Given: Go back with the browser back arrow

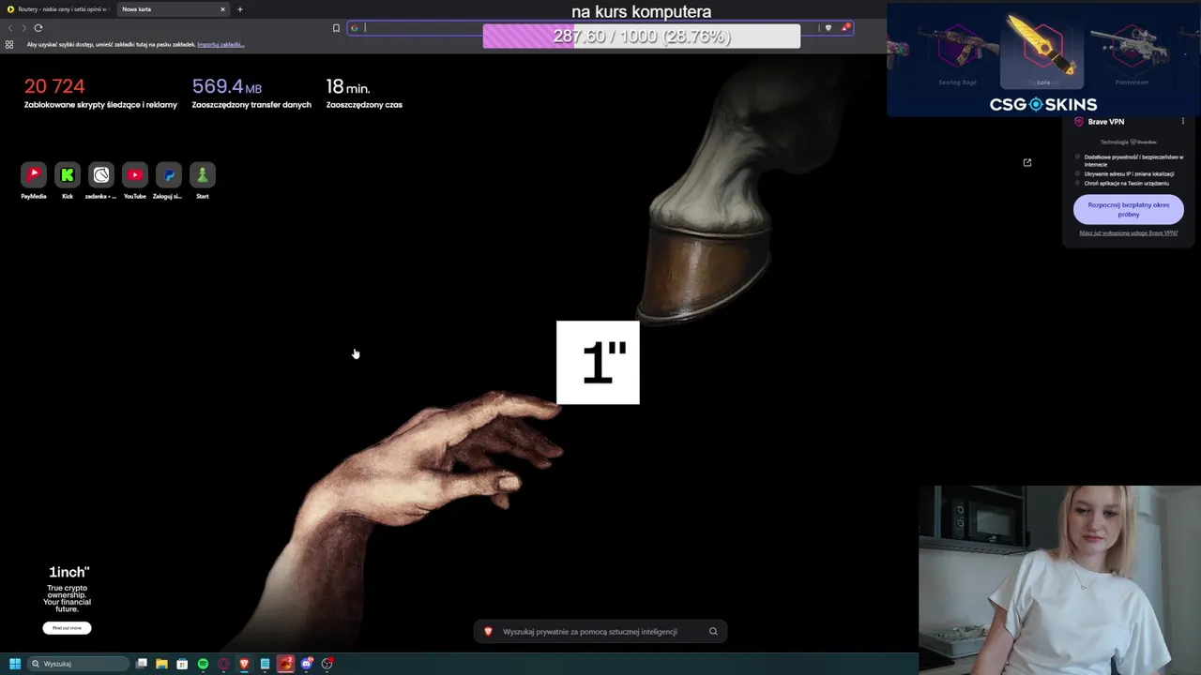Looking at the screenshot, I should pos(11,28).
